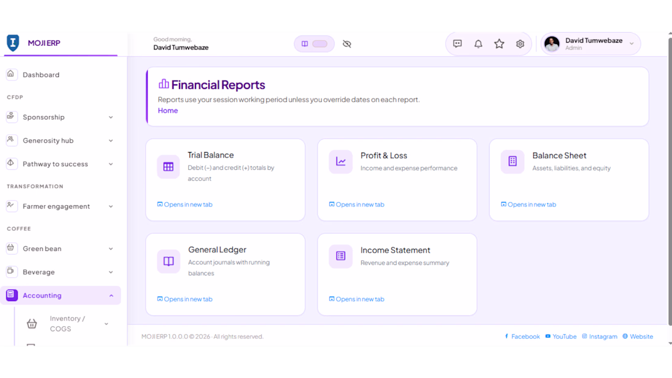Click the General Ledger book icon
The width and height of the screenshot is (672, 378).
(169, 261)
